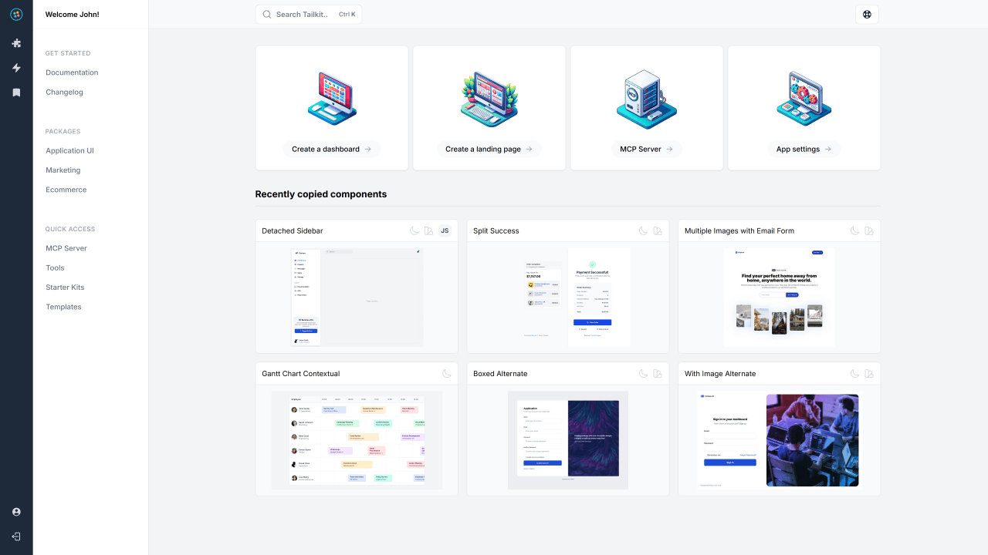
Task: Click the lightning bolt sidebar icon
Action: [16, 68]
